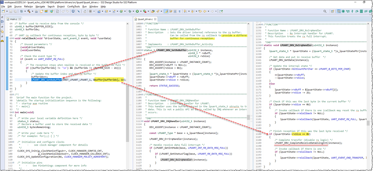Collapse LPUART_DRV_IRQHandler function at line 1113

point(143,121)
